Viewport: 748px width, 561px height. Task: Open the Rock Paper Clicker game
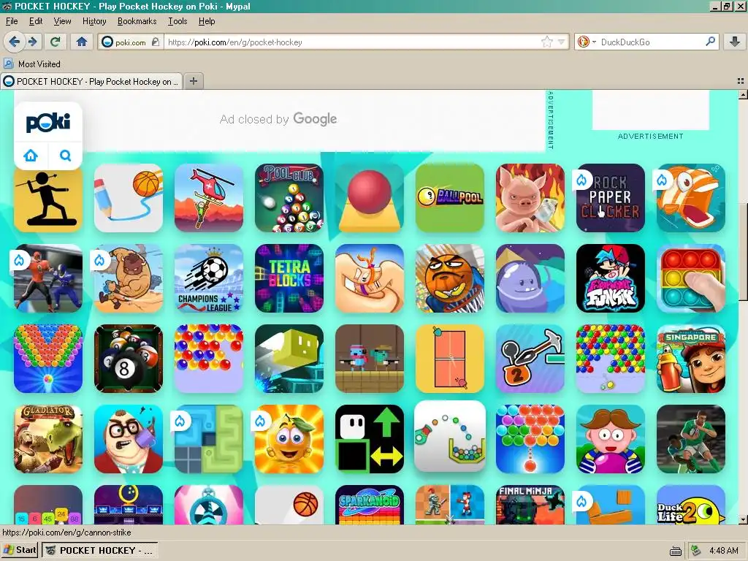click(611, 198)
